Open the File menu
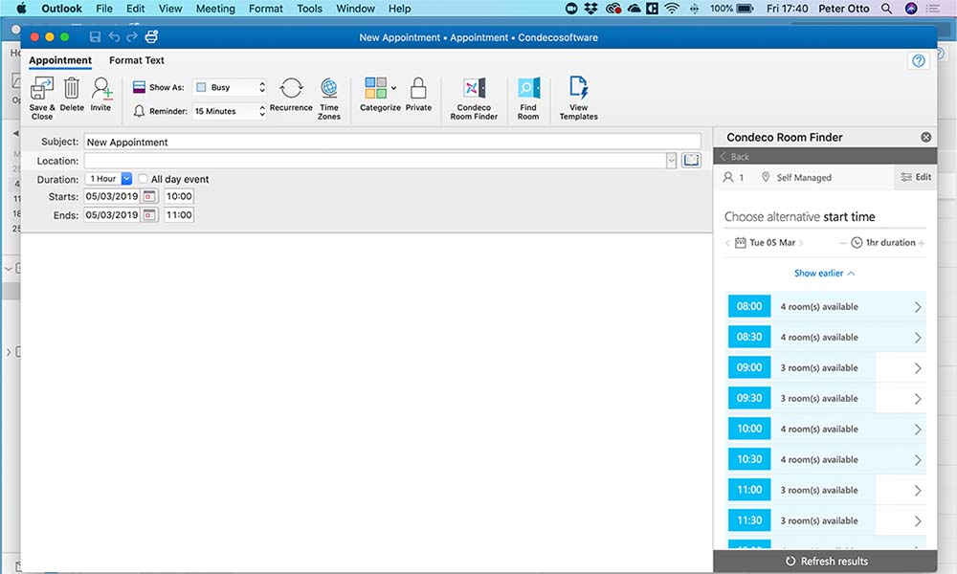 pos(104,9)
